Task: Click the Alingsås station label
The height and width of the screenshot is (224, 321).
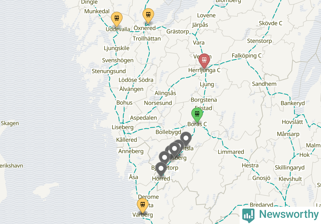Action: (165, 93)
